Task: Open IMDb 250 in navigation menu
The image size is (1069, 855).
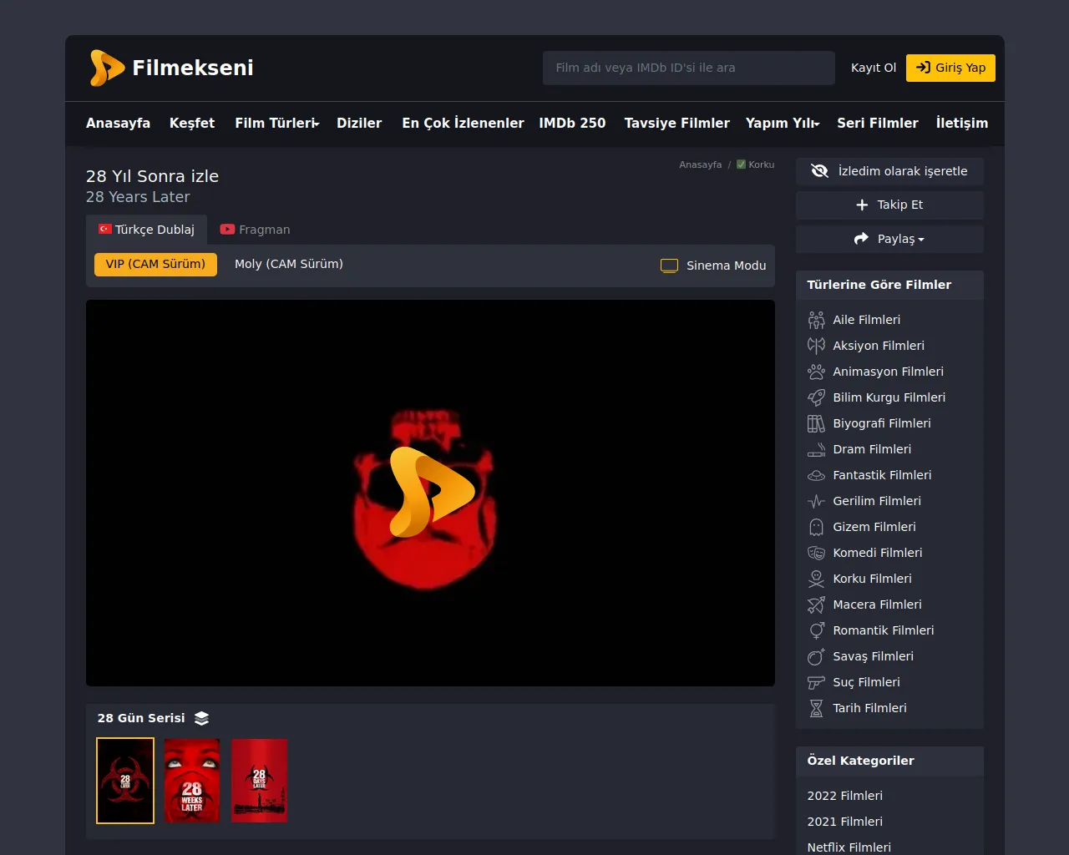Action: 572,123
